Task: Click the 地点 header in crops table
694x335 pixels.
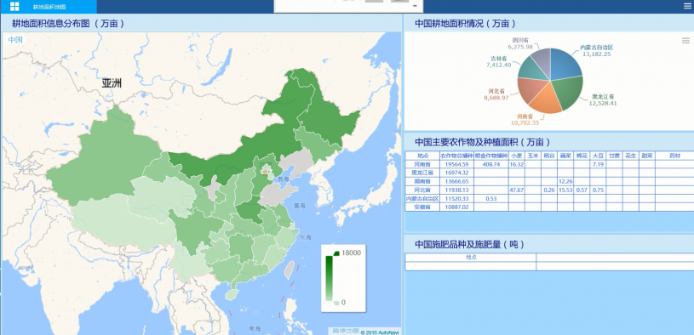Action: click(x=422, y=156)
